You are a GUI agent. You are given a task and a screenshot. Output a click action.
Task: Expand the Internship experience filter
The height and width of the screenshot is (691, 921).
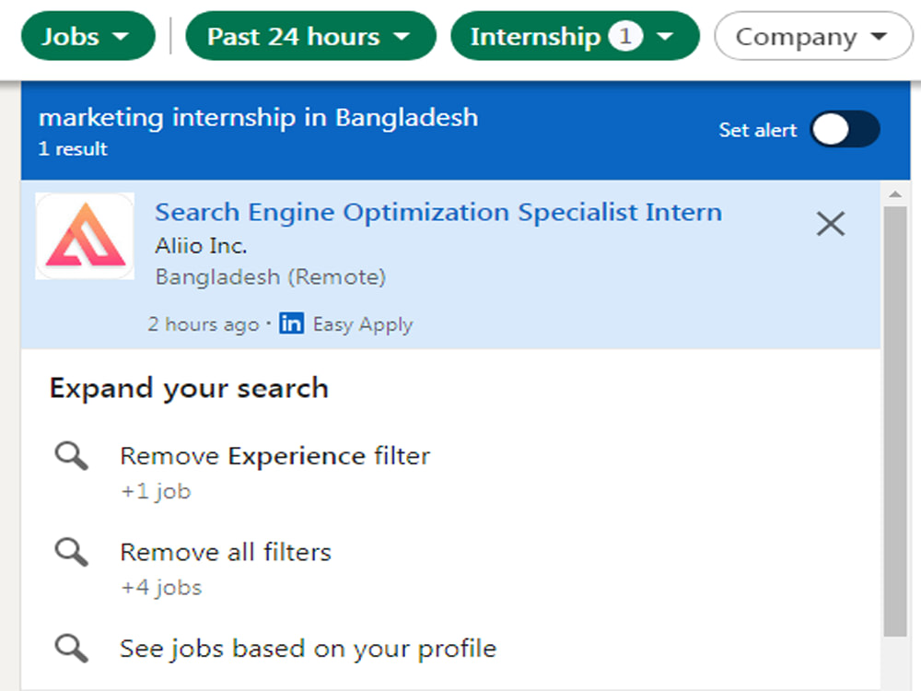pyautogui.click(x=575, y=37)
